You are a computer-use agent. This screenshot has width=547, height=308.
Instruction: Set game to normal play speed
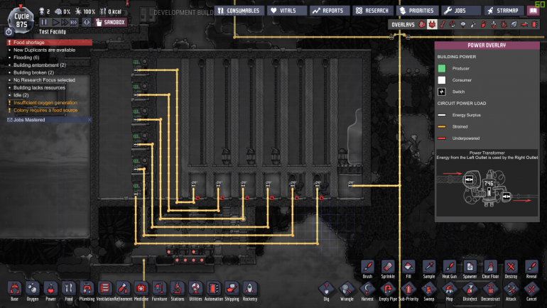[x=55, y=22]
